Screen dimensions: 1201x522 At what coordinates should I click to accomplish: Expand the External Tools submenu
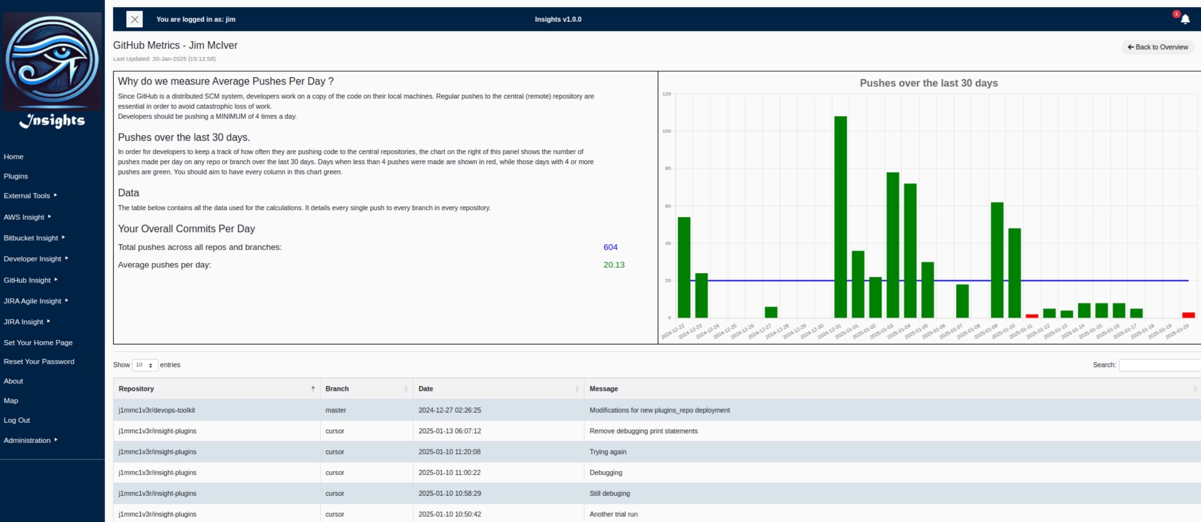pos(30,196)
